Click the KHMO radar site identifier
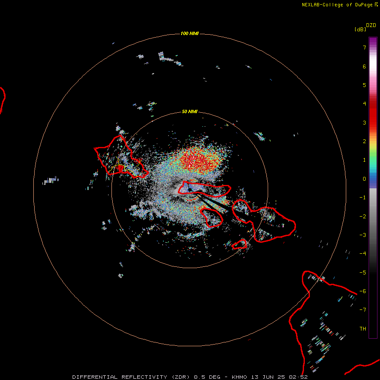 pos(239,377)
